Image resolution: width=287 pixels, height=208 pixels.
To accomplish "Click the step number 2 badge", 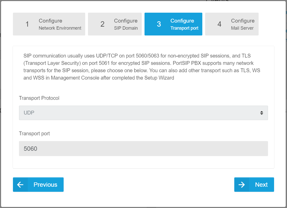I will 102,24.
